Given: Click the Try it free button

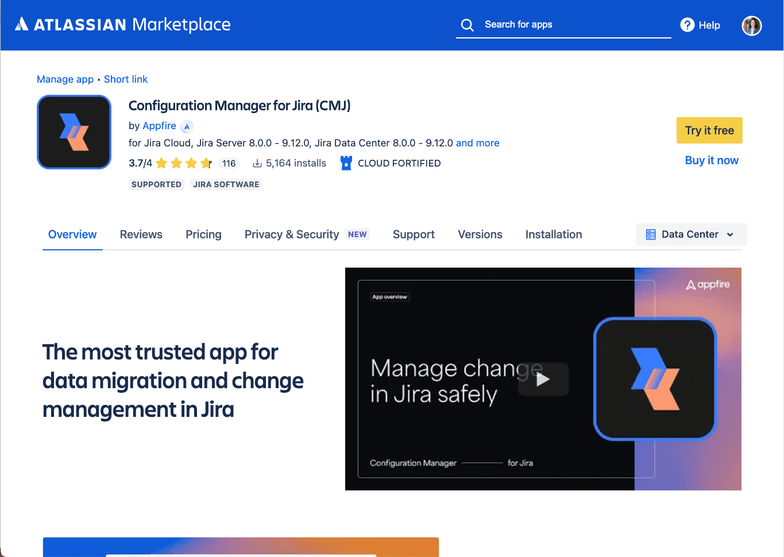Looking at the screenshot, I should tap(709, 130).
